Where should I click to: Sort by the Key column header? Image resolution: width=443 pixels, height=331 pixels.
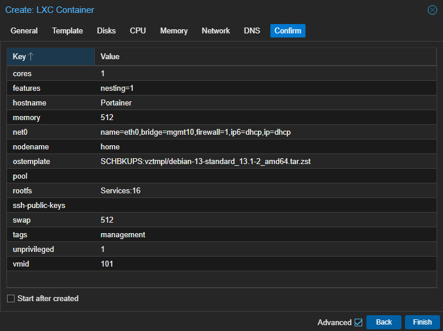(50, 57)
